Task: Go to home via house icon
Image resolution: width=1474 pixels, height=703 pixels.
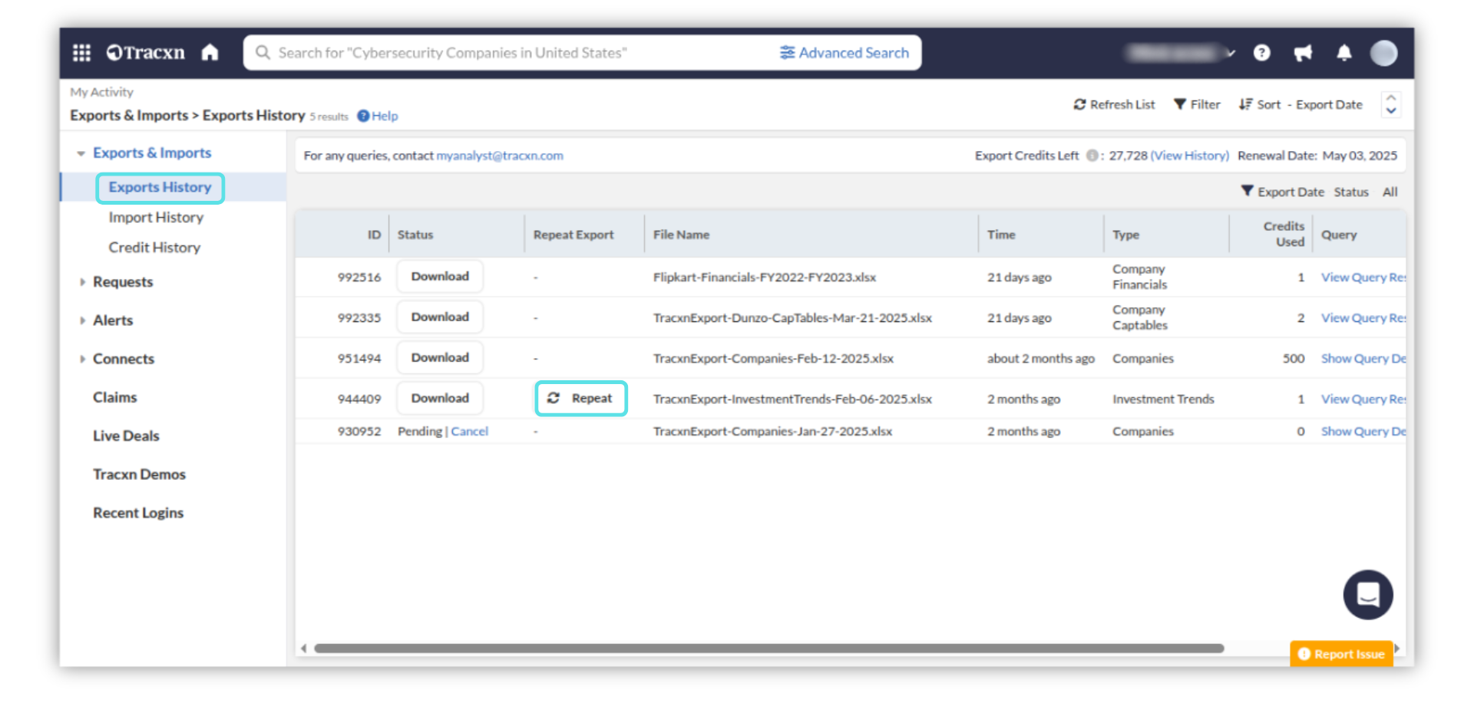Action: [x=210, y=52]
